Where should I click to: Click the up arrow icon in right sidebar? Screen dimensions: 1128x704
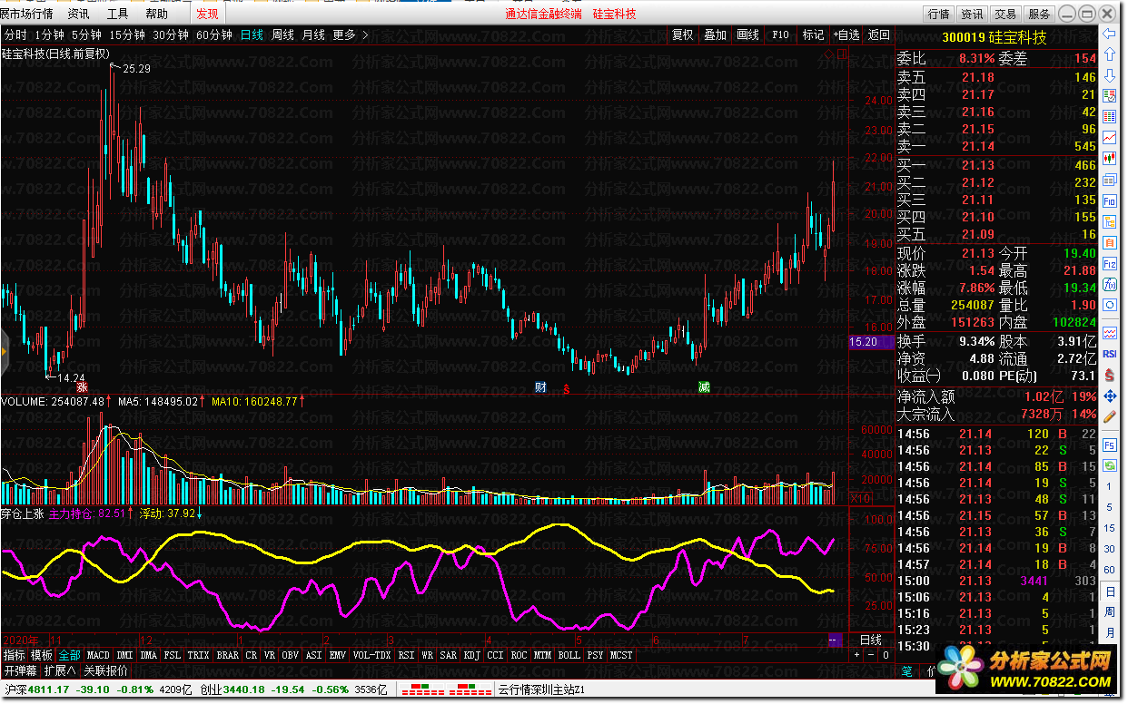[x=1109, y=54]
